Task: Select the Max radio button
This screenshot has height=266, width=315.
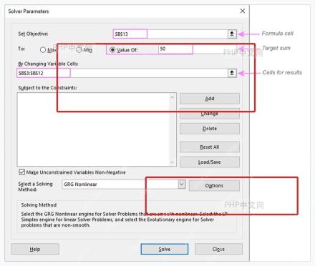Action: pyautogui.click(x=43, y=50)
